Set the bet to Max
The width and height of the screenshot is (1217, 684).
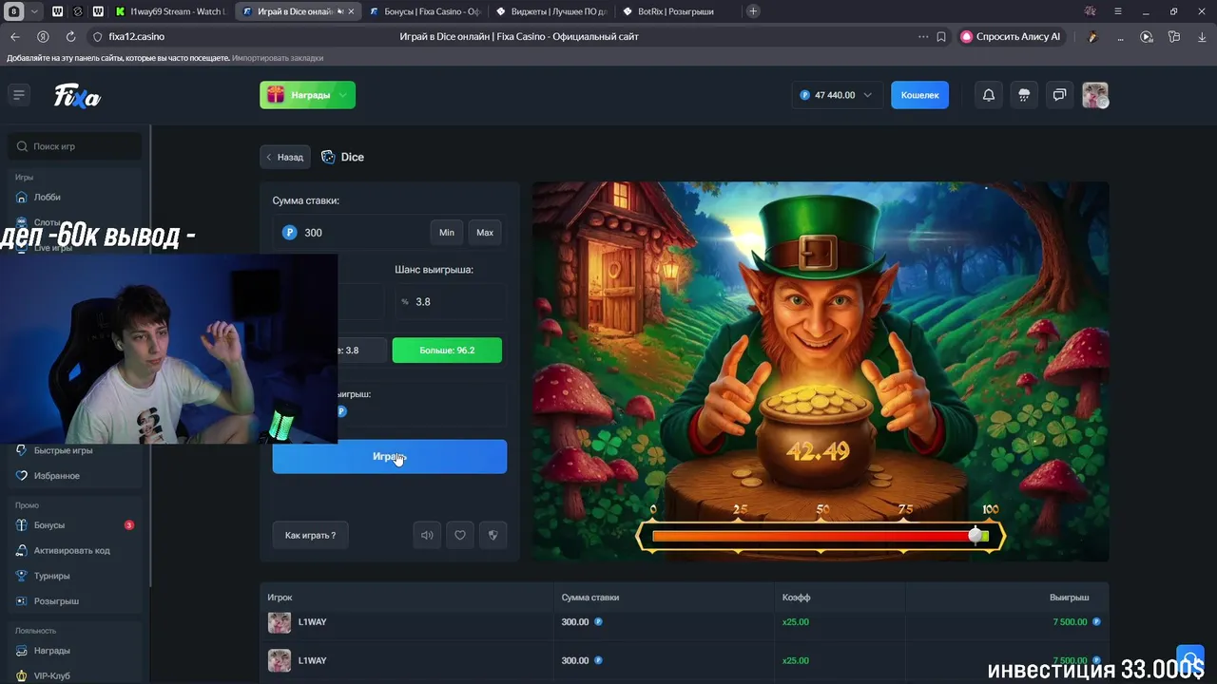(485, 233)
